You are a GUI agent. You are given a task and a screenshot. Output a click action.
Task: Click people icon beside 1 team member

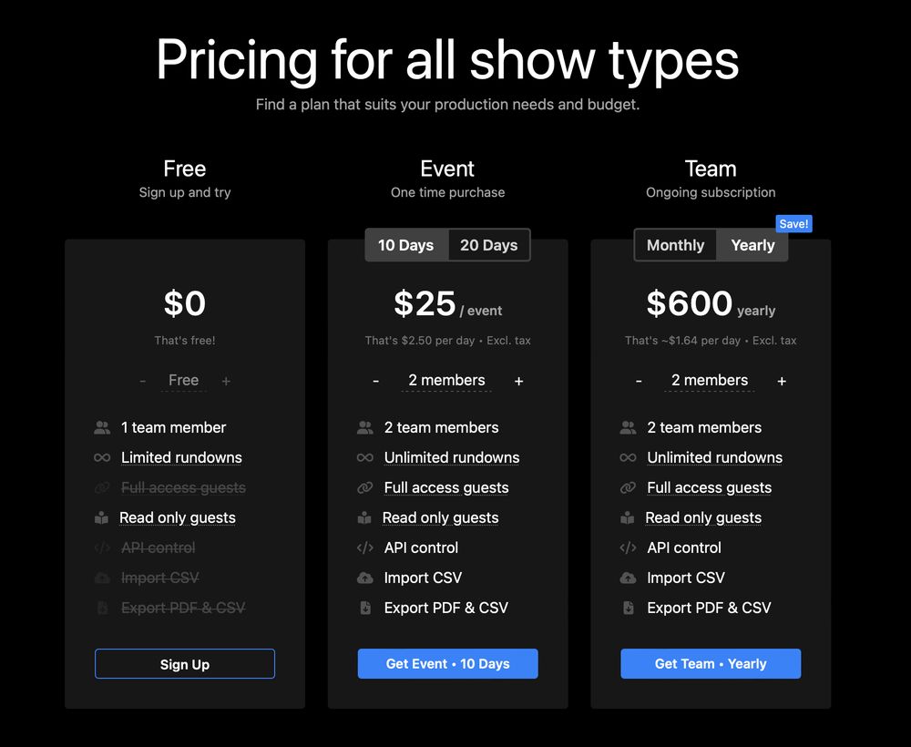pos(102,428)
